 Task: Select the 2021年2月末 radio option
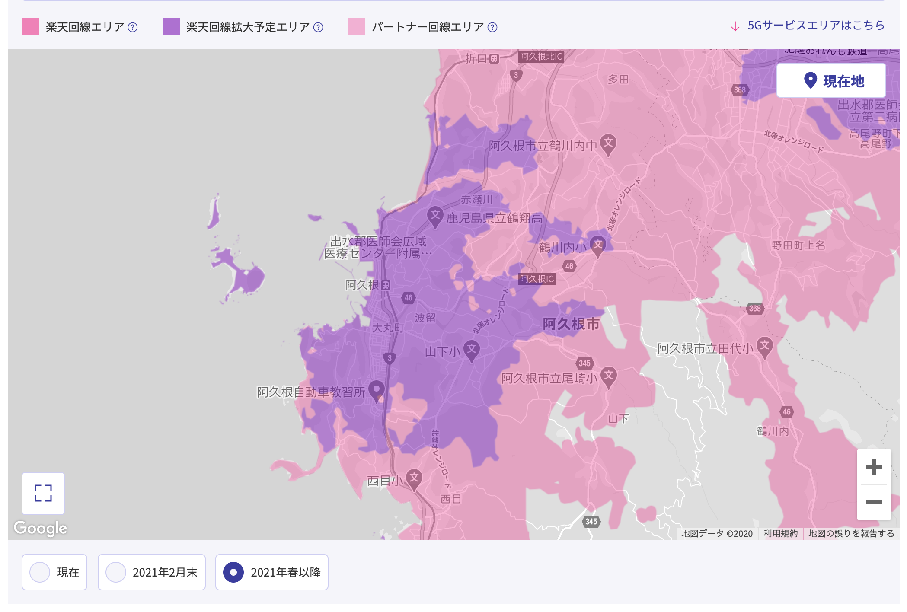(152, 572)
